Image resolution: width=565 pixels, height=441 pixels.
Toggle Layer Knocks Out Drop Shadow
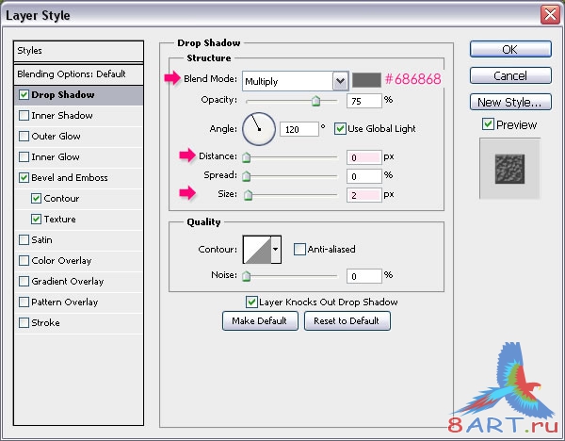click(x=251, y=302)
